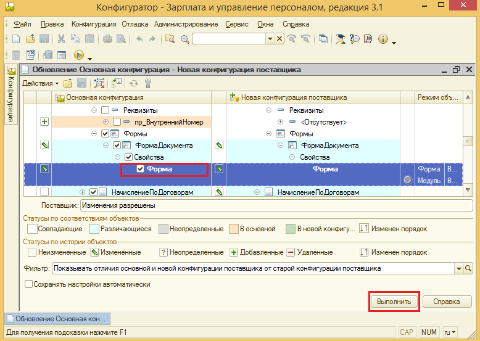Click the tree scrollbar down arrow
This screenshot has width=480, height=341.
(x=468, y=190)
